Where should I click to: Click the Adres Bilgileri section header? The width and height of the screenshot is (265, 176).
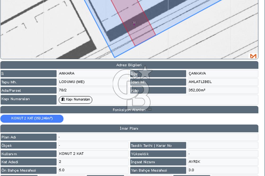pos(129,65)
